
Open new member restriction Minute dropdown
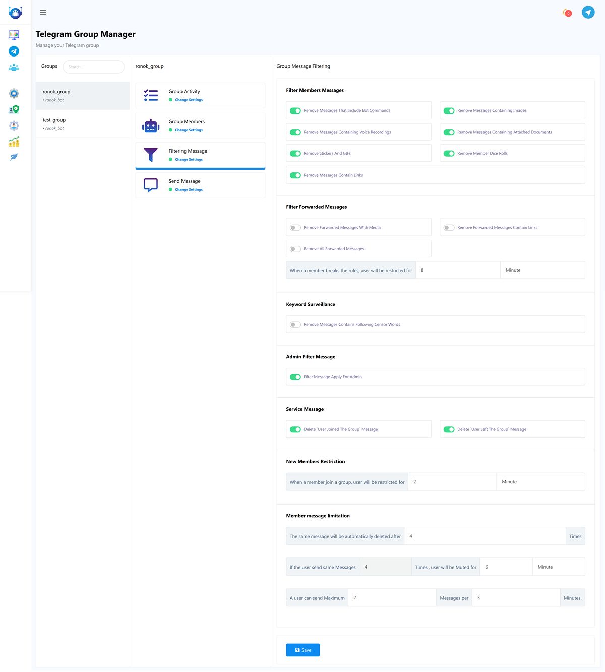[540, 482]
